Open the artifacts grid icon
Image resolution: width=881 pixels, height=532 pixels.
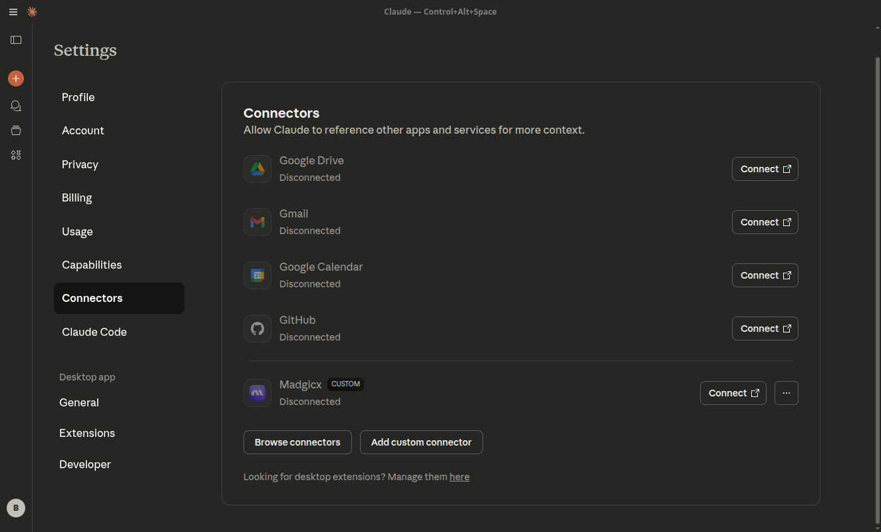(x=16, y=155)
